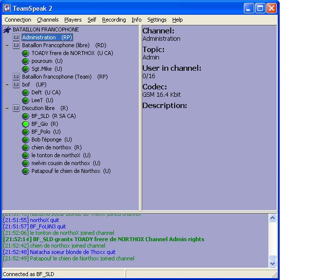Click the status light beside chien de northox

pyautogui.click(x=26, y=147)
